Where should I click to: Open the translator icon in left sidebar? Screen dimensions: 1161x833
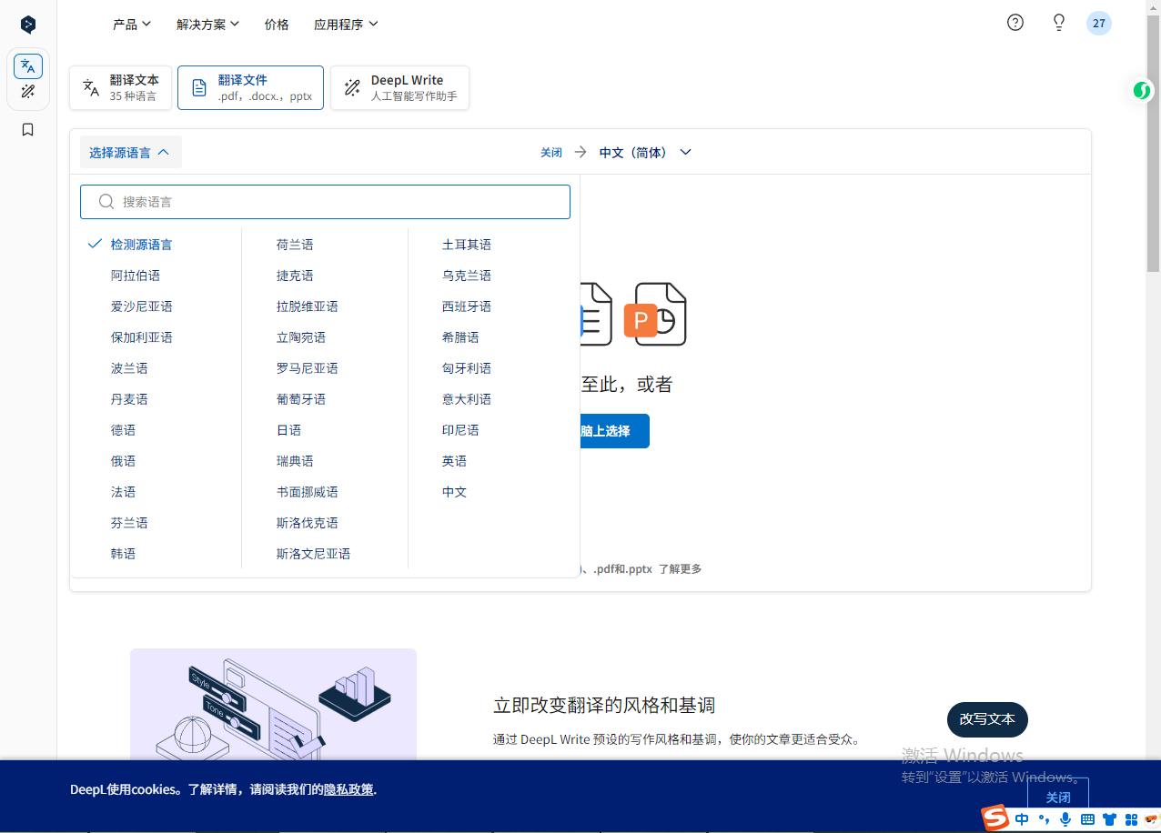[x=28, y=65]
